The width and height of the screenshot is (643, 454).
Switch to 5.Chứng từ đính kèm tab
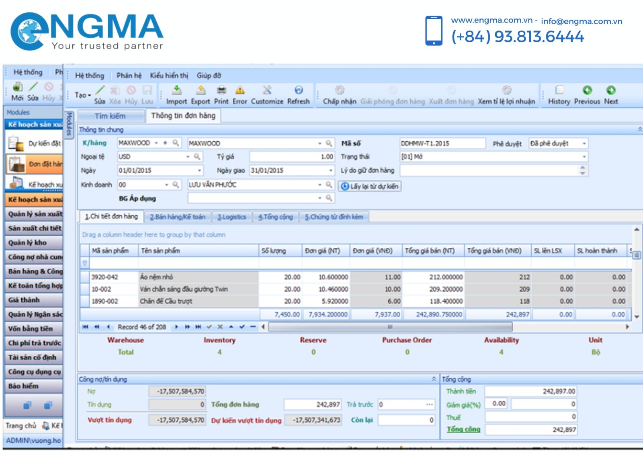point(334,217)
